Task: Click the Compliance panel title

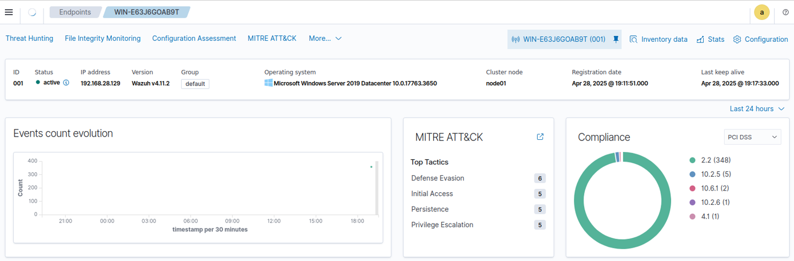Action: (604, 137)
